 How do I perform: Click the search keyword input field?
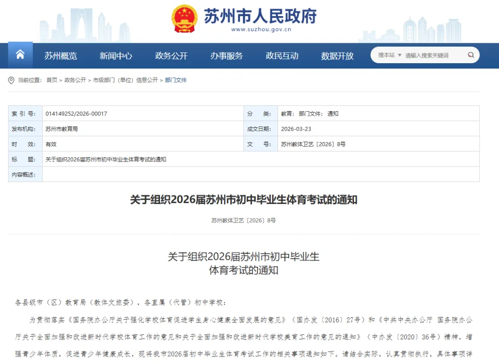(430, 54)
